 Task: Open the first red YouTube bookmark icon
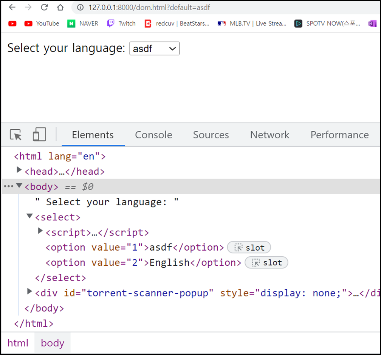12,23
